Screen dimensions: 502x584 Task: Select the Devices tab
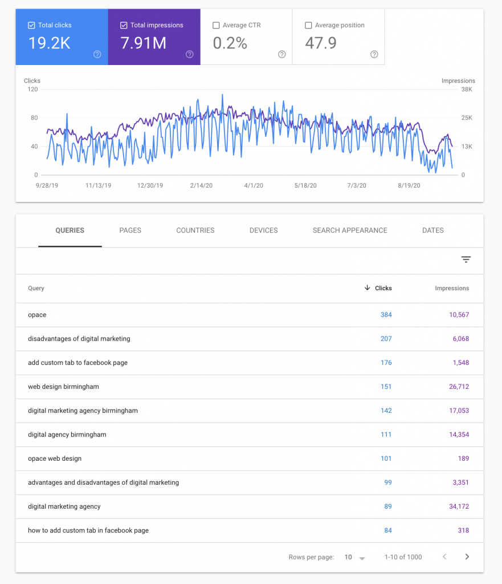tap(263, 230)
